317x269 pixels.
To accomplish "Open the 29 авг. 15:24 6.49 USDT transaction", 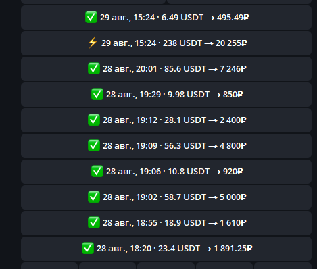I will pos(166,18).
